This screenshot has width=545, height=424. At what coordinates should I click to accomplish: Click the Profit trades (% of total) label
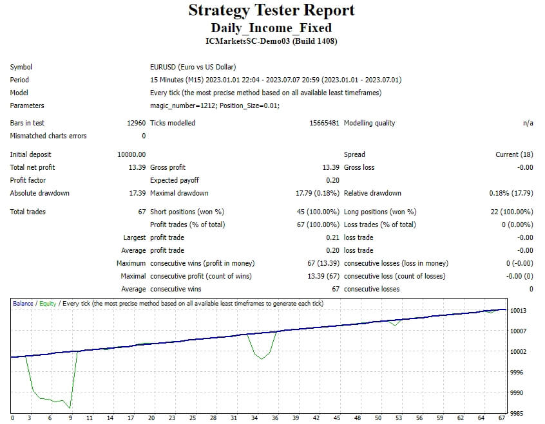click(187, 225)
